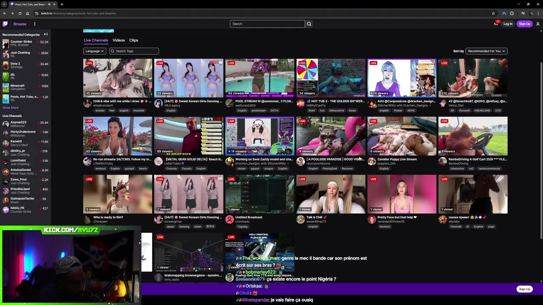Image resolution: width=543 pixels, height=305 pixels.
Task: Go back using the browser back arrow
Action: 5,13
